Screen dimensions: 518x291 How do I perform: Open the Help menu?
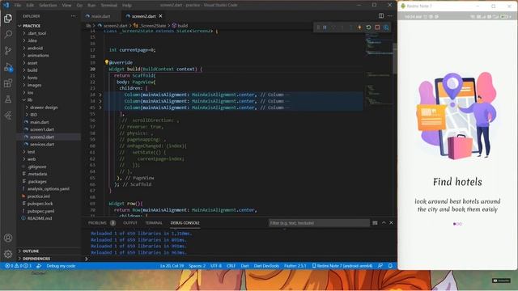(127, 6)
